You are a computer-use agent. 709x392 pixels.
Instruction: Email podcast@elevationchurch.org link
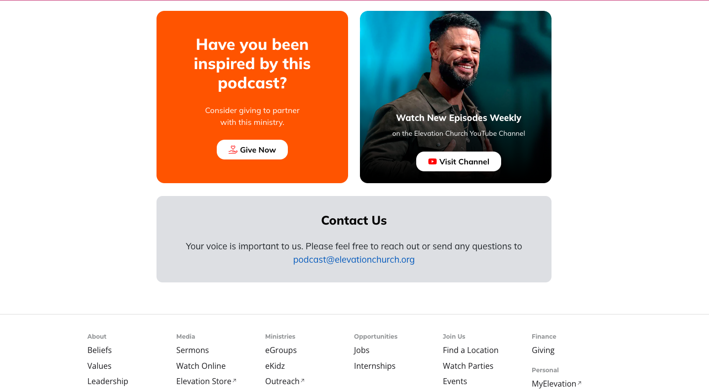(354, 260)
